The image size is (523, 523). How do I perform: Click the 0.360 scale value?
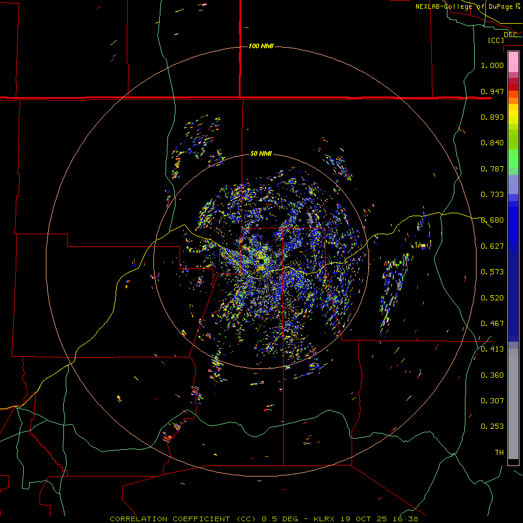coord(492,375)
